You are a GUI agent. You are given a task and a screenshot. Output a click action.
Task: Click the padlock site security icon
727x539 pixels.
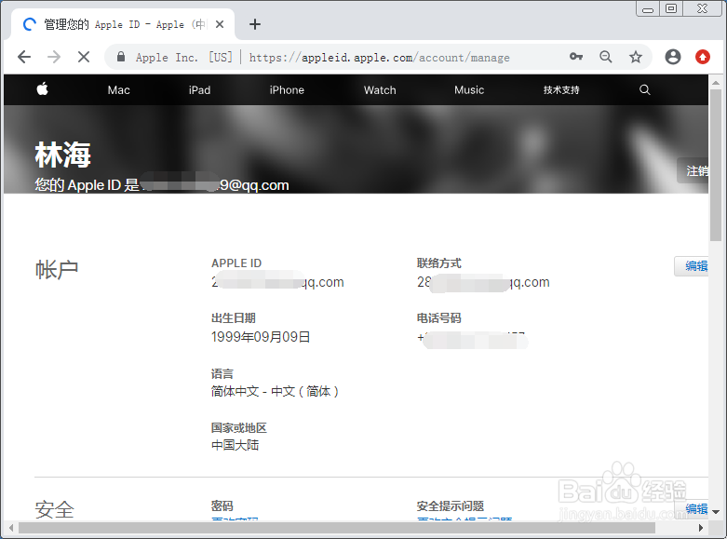(121, 57)
